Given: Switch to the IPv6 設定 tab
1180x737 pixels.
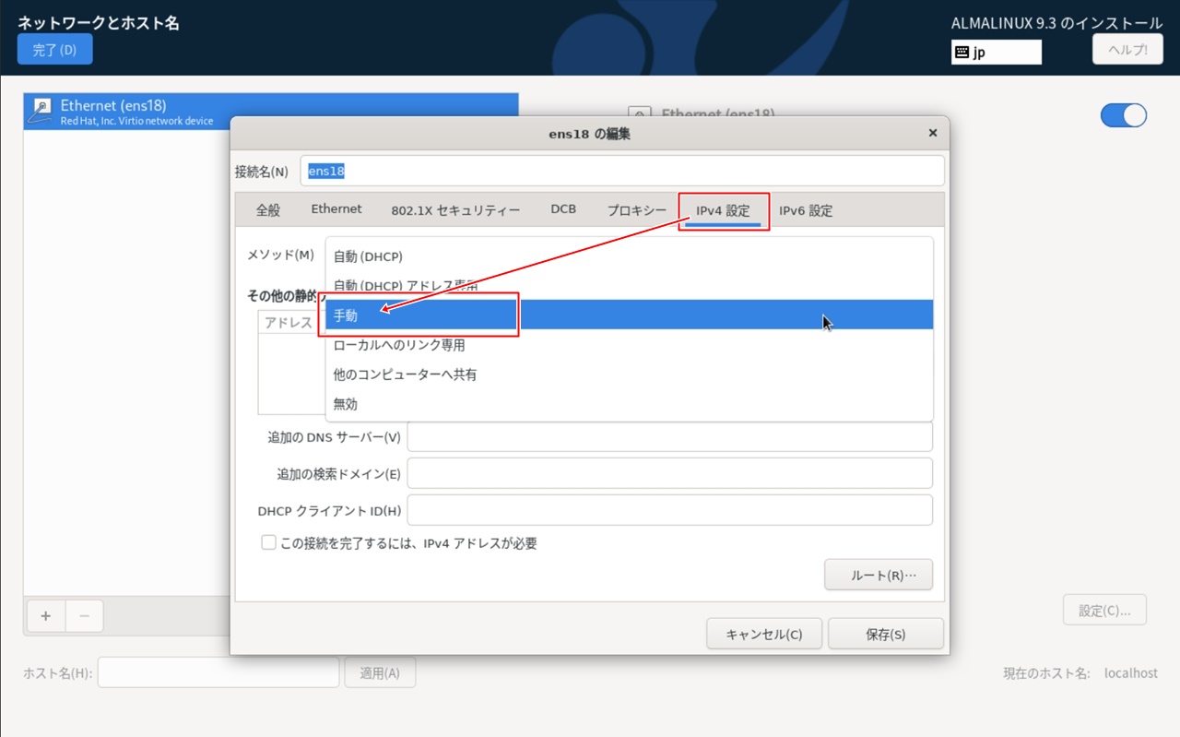Looking at the screenshot, I should tap(805, 210).
